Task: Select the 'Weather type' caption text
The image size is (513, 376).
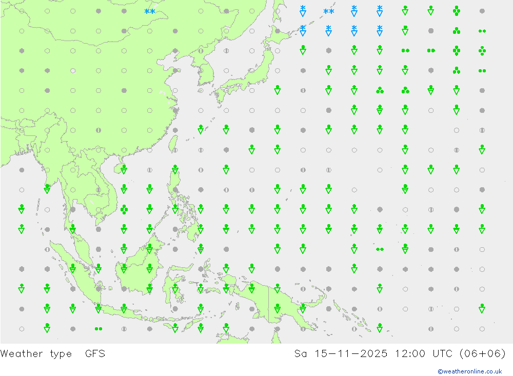Action: point(36,354)
